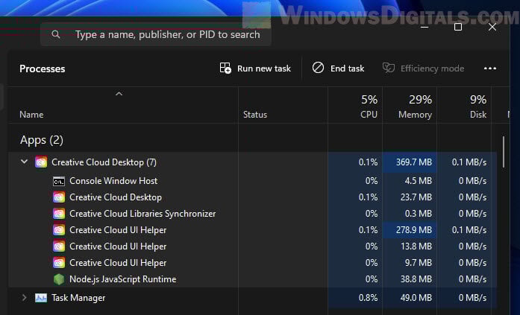Click the Efficiency mode button
This screenshot has height=315, width=520.
click(x=423, y=69)
